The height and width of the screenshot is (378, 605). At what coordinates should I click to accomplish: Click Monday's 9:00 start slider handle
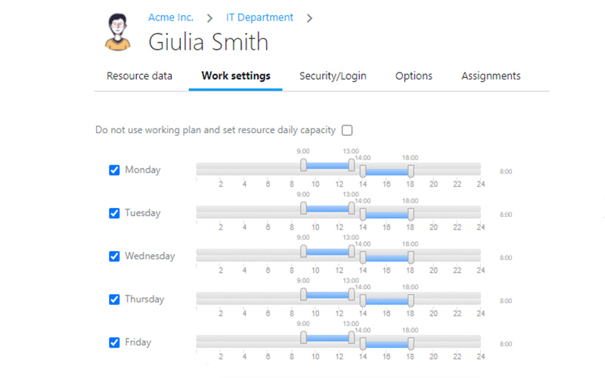pyautogui.click(x=303, y=165)
